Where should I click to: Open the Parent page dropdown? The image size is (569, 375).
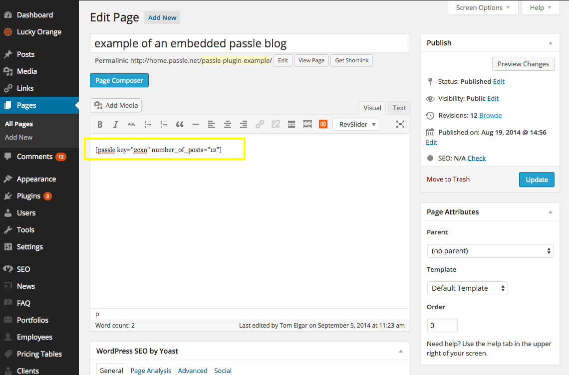[x=490, y=251]
